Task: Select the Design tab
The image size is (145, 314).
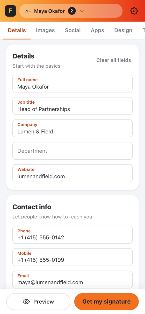Action: (123, 30)
